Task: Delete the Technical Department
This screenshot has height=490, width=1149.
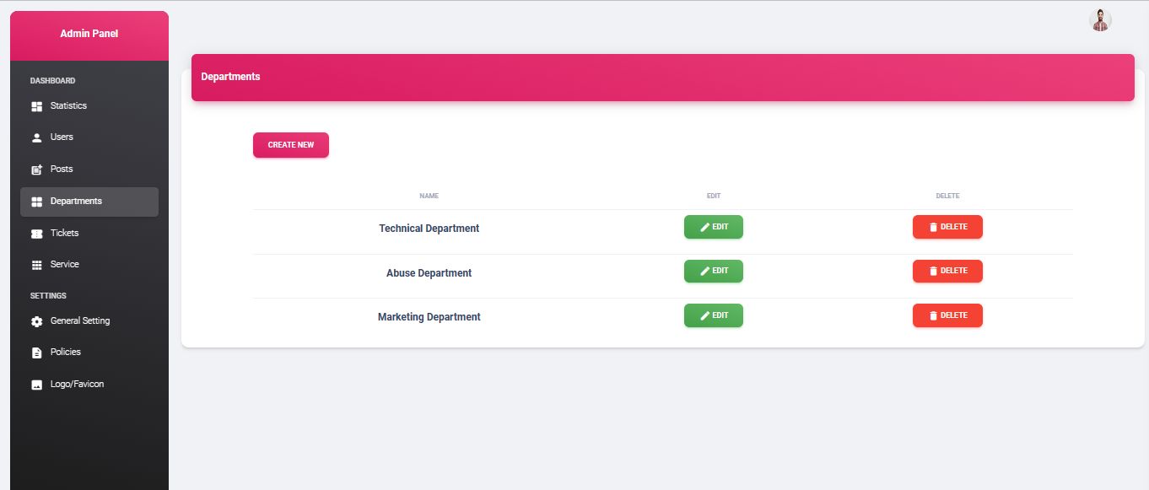Action: [x=947, y=227]
